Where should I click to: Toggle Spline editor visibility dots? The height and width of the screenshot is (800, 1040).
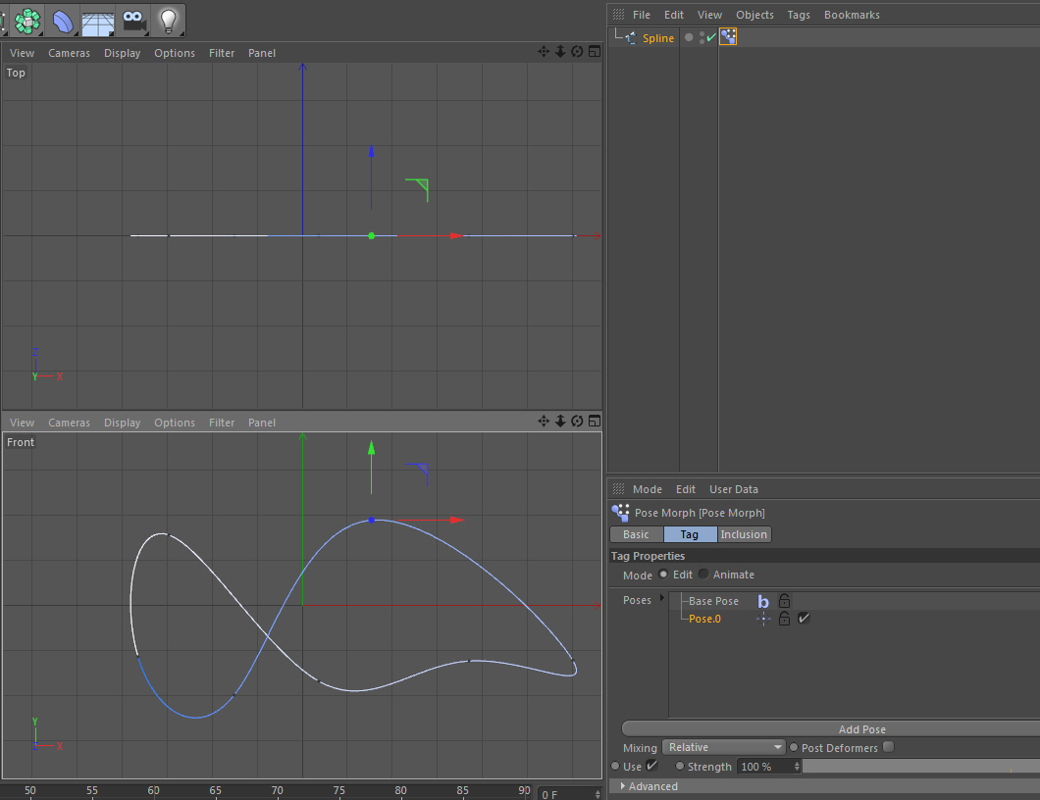tap(702, 38)
